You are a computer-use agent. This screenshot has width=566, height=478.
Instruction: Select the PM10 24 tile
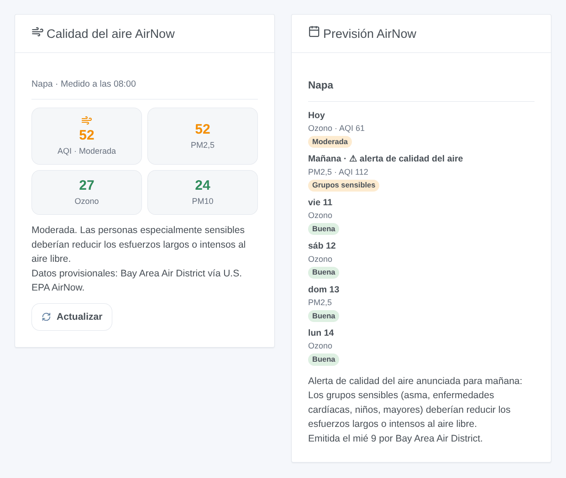203,192
